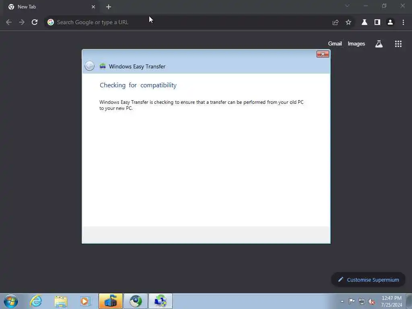Screen dimensions: 412x309
Task: Click the browser back arrow
Action: [9, 23]
